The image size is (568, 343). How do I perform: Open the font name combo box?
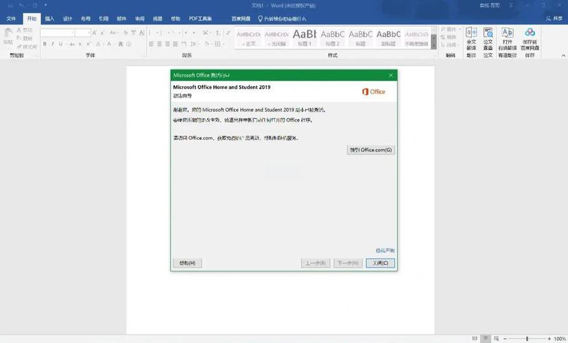tap(58, 33)
